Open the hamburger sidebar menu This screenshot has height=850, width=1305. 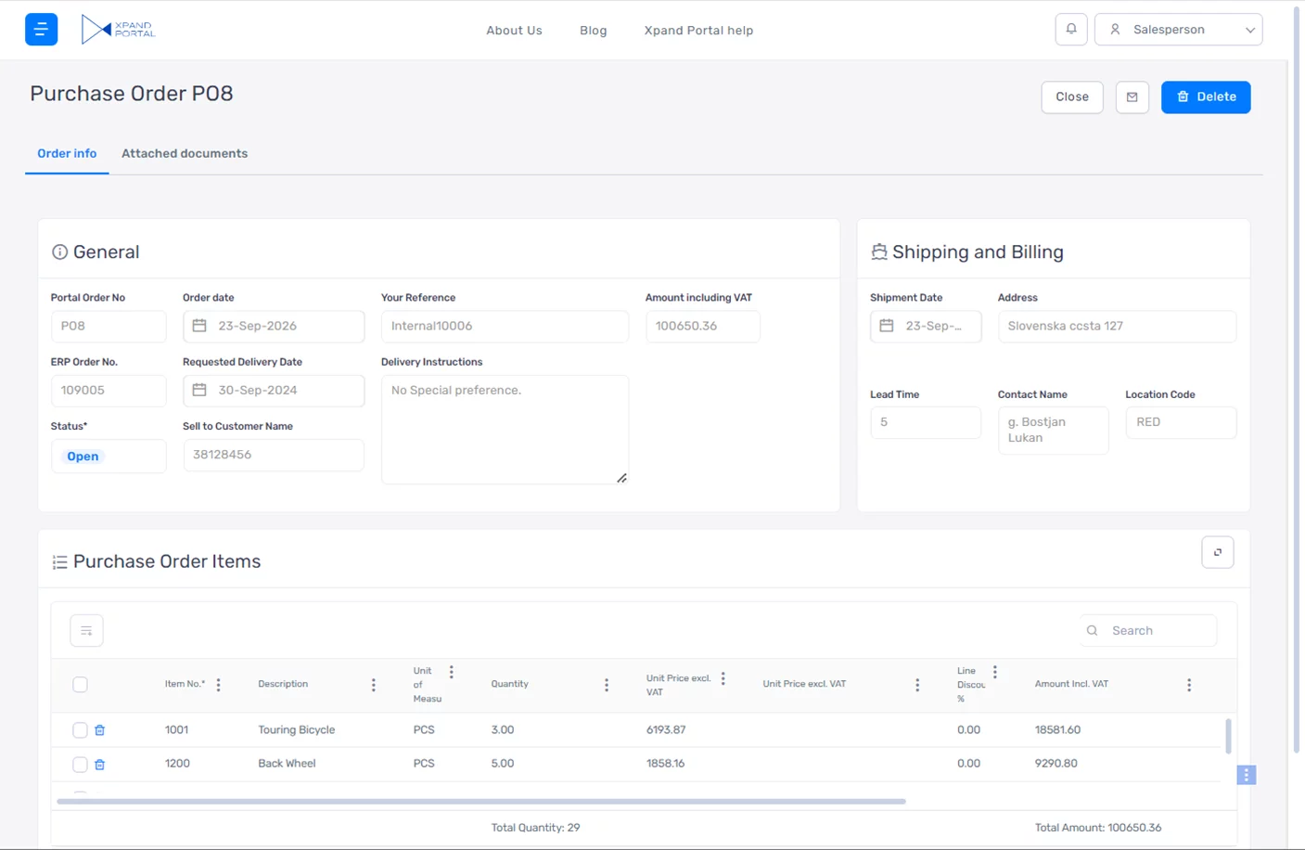pyautogui.click(x=41, y=30)
